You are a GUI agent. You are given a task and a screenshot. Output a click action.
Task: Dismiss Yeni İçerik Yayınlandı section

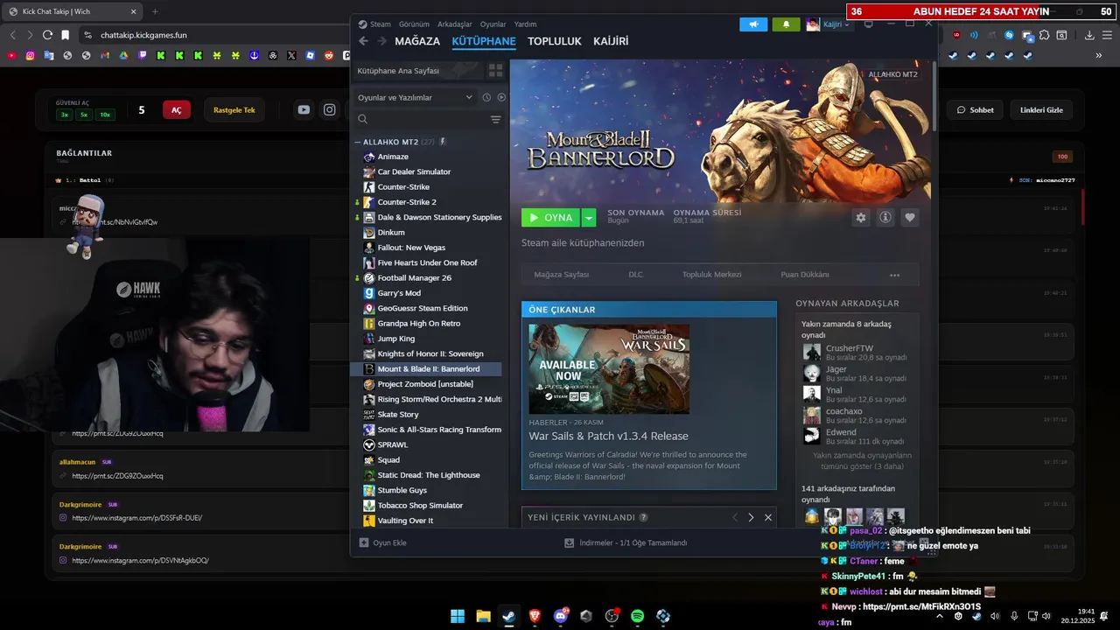pyautogui.click(x=768, y=517)
